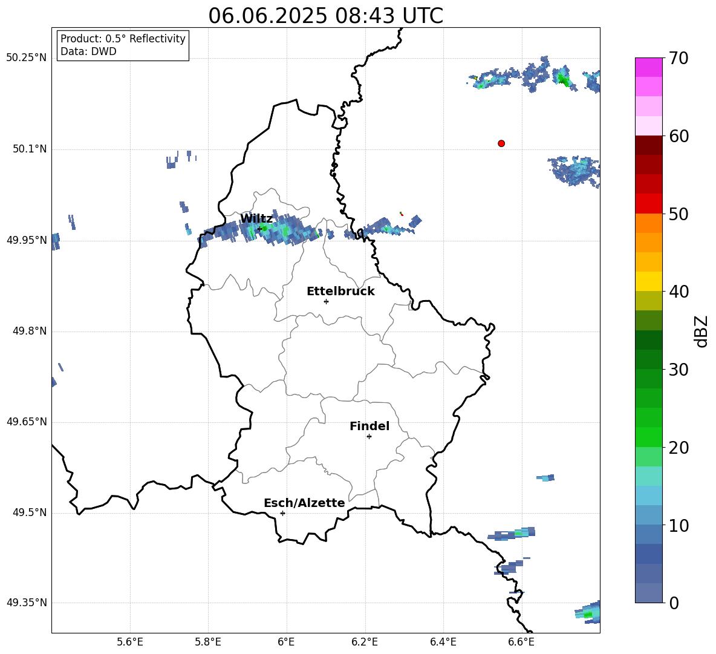716x654 pixels.
Task: Click the colorbar tick label 20
Action: (679, 447)
